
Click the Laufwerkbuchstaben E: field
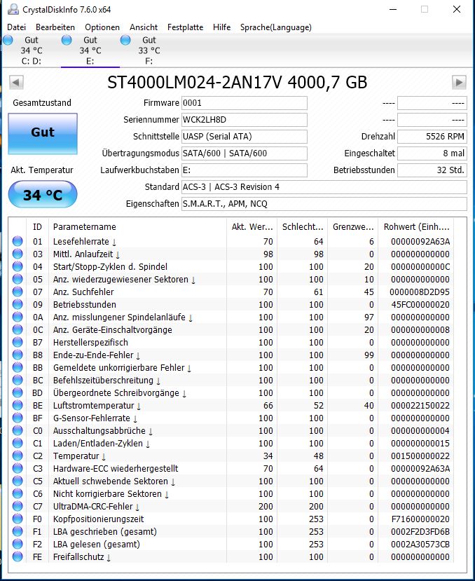[x=245, y=170]
